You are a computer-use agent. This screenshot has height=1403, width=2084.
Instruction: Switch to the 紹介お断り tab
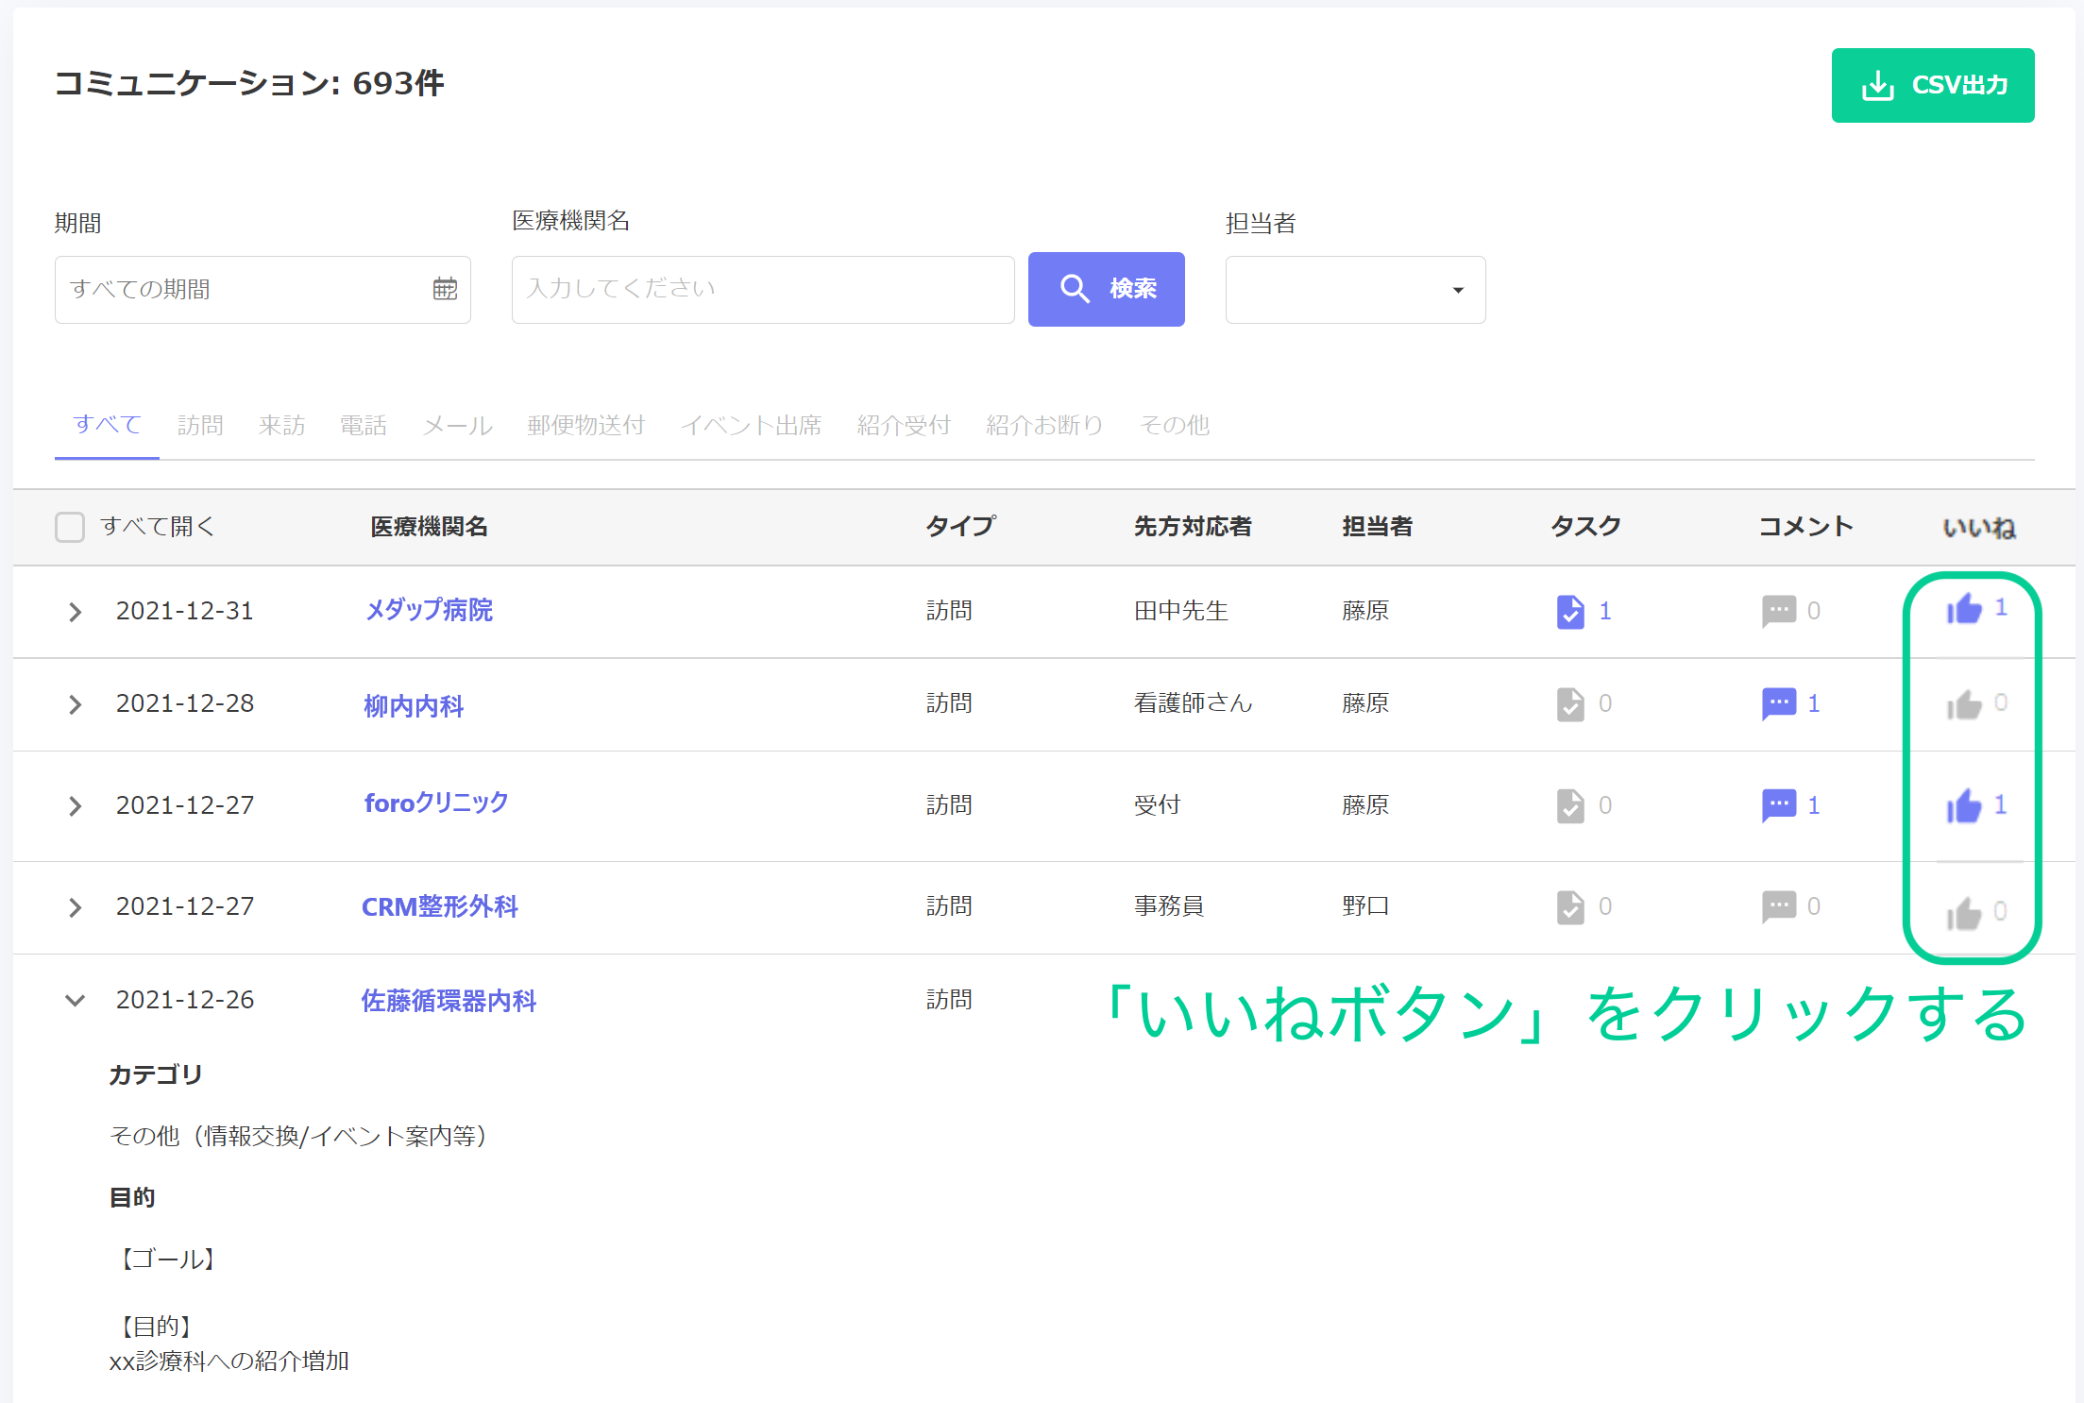[x=1044, y=426]
